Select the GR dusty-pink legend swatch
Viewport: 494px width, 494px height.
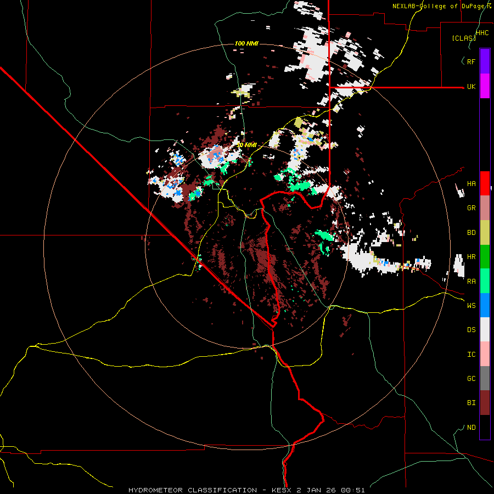485,208
